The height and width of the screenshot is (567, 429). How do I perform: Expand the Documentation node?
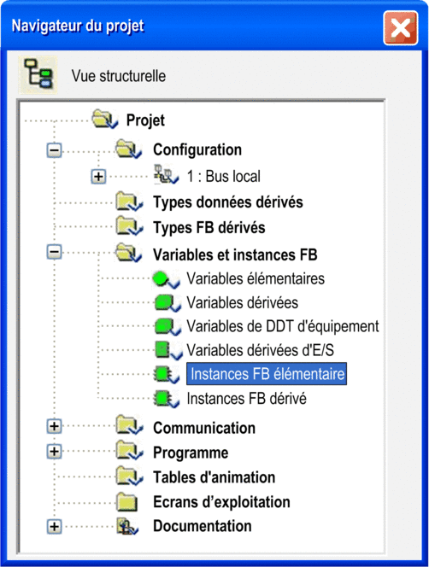(x=55, y=527)
